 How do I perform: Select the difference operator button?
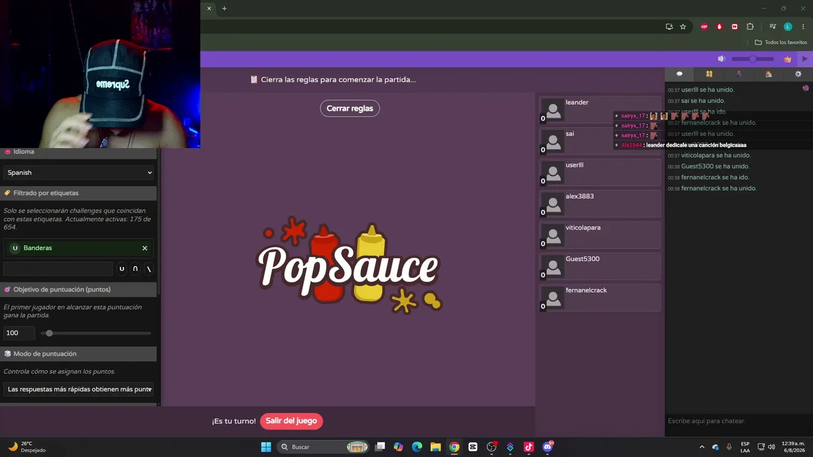149,269
